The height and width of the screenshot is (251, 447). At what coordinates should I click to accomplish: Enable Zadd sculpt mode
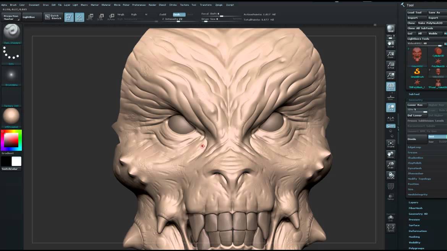coord(163,14)
